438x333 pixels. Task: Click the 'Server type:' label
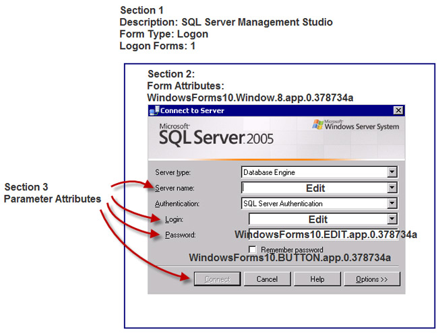tap(173, 173)
